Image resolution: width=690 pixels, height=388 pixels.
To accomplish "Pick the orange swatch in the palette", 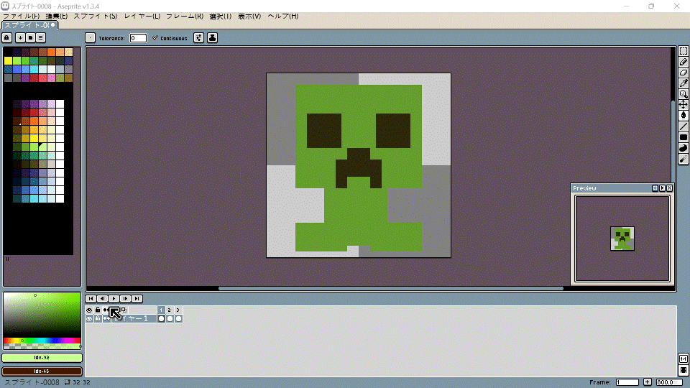I will (x=51, y=52).
